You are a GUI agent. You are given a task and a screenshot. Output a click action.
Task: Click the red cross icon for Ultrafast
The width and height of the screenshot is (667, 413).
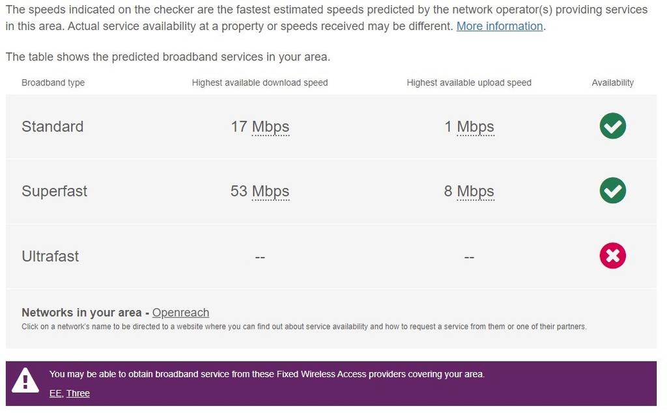click(612, 256)
